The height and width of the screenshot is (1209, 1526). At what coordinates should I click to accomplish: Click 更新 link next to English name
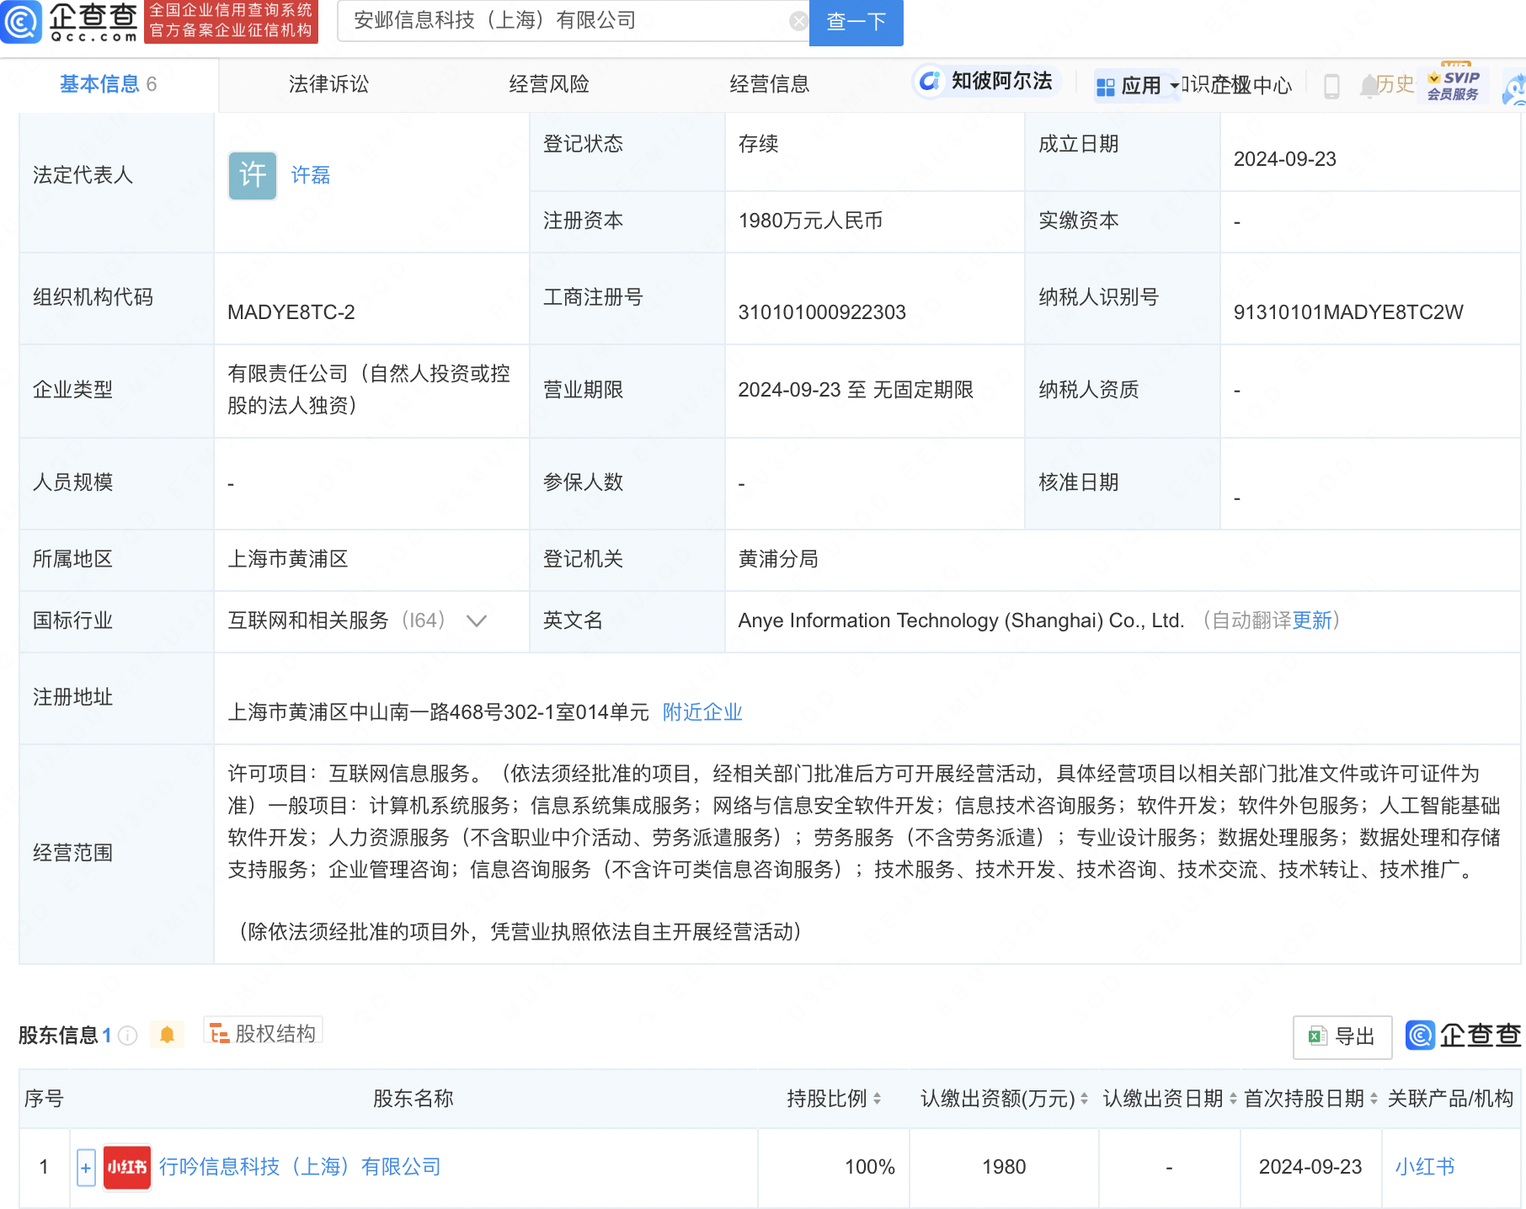[x=1312, y=621]
